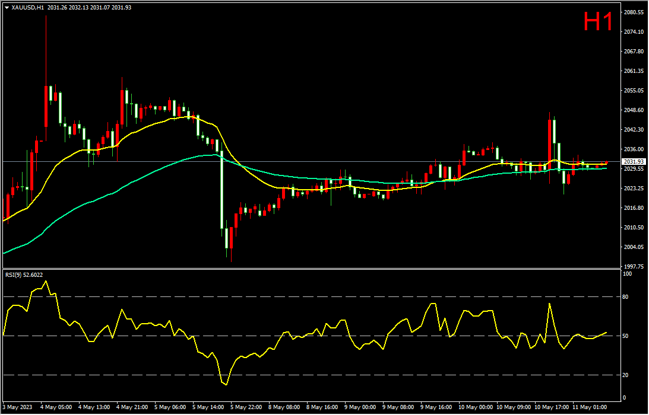This screenshot has height=415, width=649.
Task: Click the 2055.05 price scale label
Action: pos(634,90)
